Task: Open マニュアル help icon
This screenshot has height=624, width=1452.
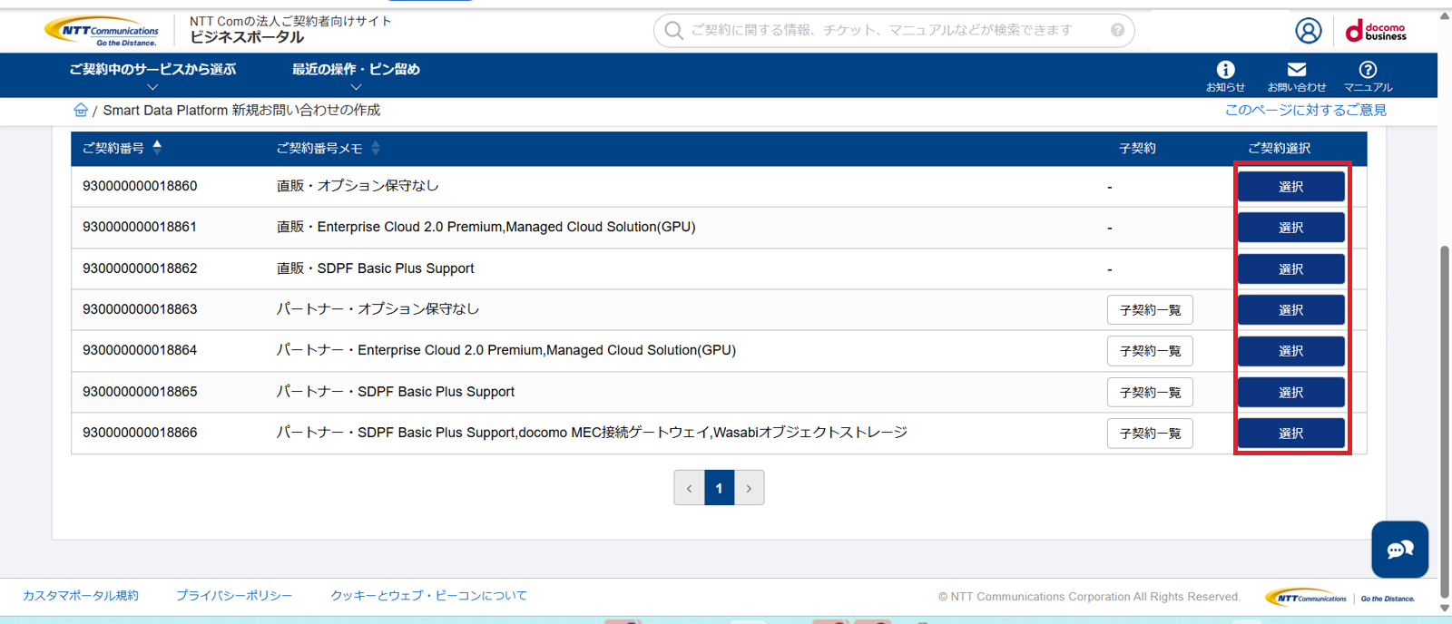Action: [1368, 76]
